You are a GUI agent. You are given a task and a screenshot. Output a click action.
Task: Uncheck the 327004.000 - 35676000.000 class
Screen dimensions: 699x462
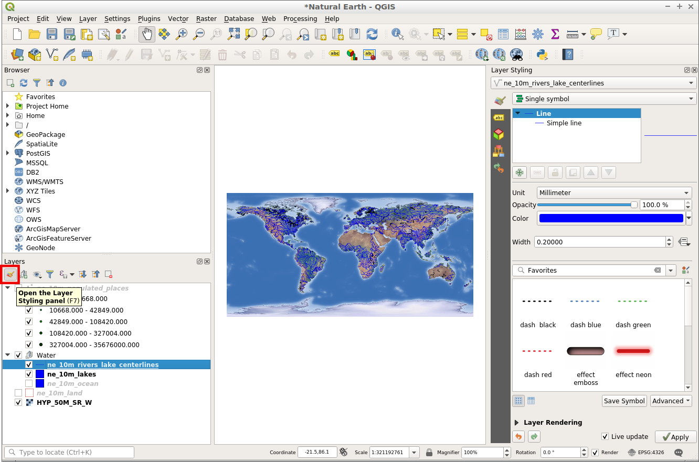[29, 345]
